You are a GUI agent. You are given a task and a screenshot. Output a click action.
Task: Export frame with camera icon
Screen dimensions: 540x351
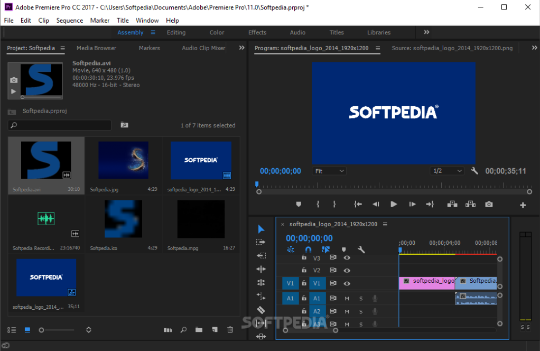coord(489,204)
